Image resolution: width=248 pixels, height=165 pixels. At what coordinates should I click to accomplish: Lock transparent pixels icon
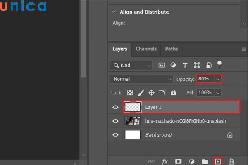pos(130,93)
